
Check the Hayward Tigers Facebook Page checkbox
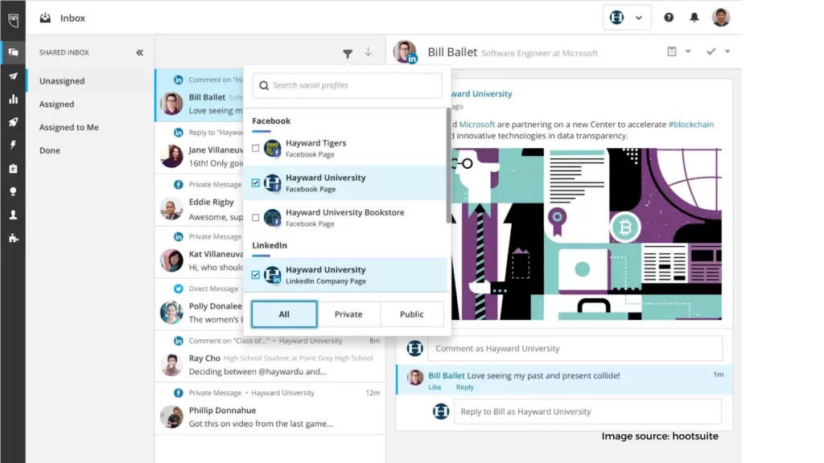pyautogui.click(x=255, y=148)
